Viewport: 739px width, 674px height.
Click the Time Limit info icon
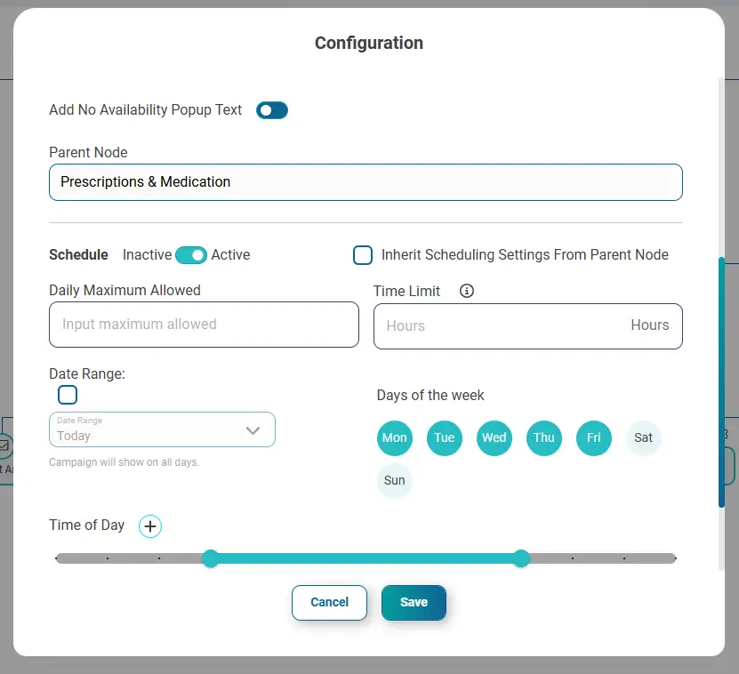pyautogui.click(x=467, y=291)
